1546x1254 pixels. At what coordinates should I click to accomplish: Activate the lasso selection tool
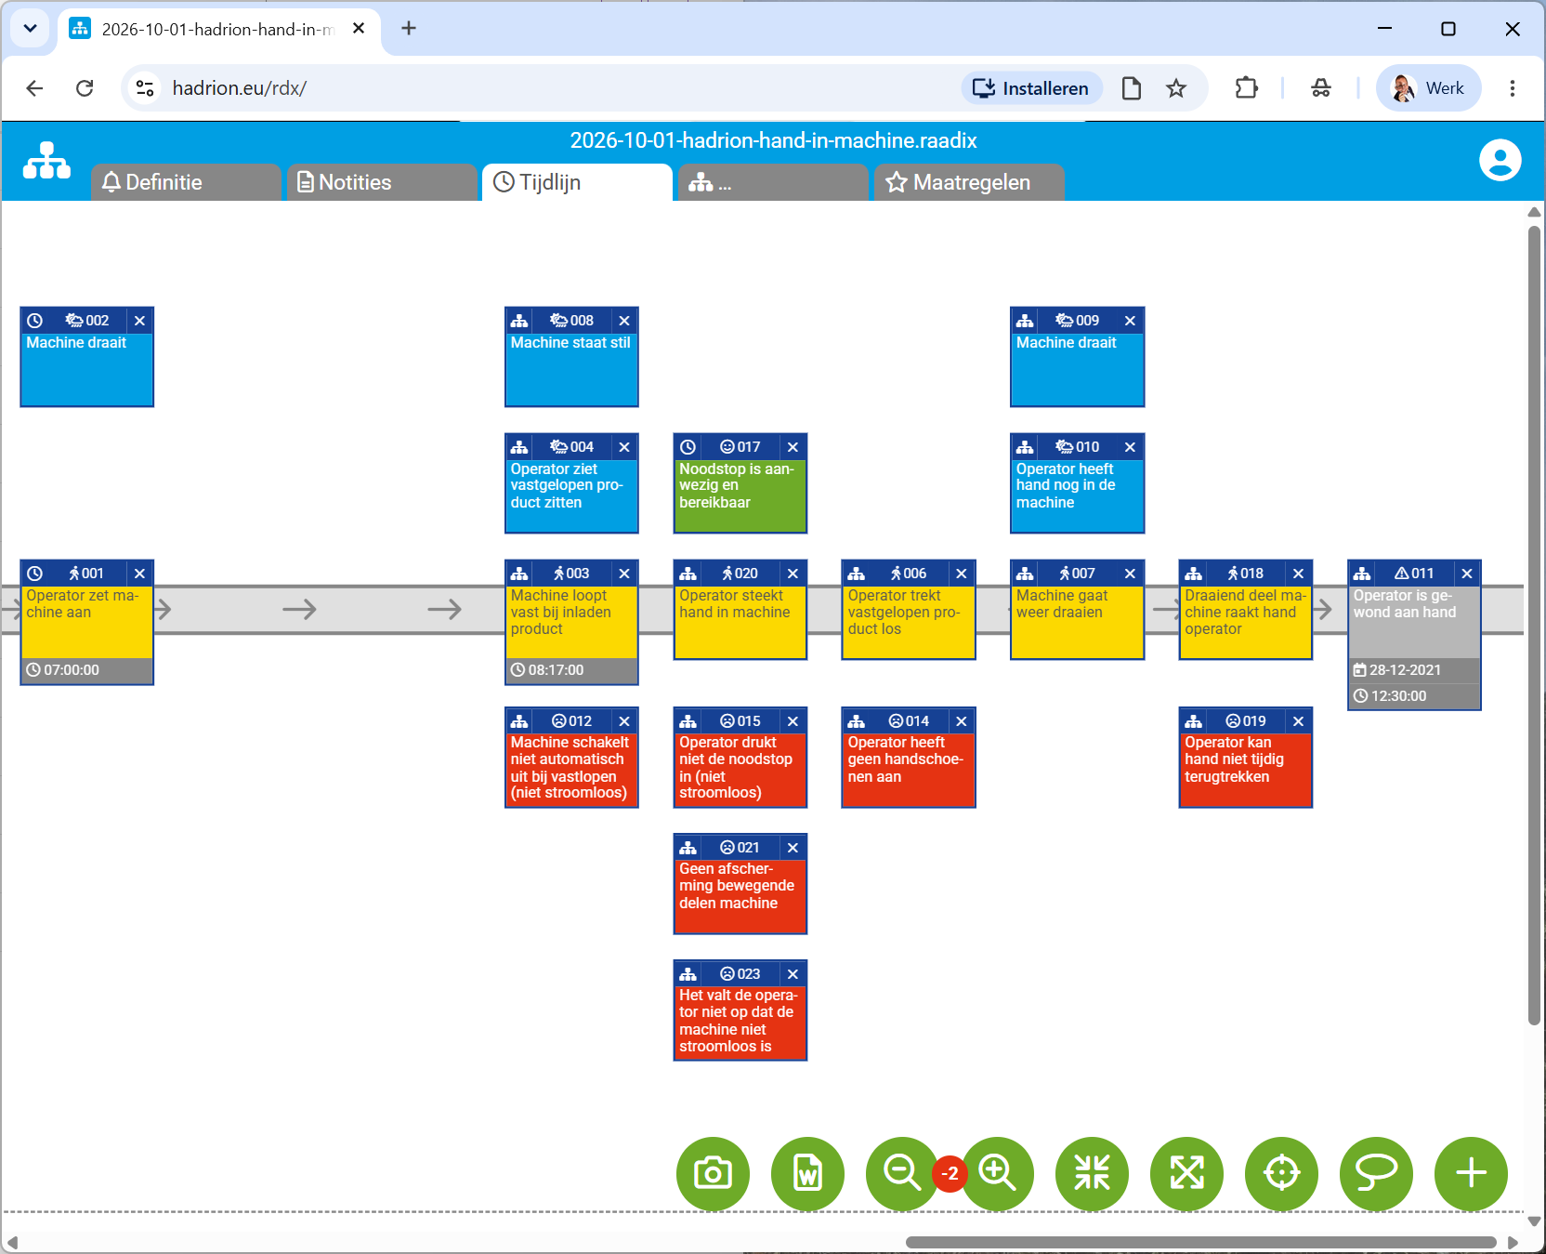pos(1376,1174)
